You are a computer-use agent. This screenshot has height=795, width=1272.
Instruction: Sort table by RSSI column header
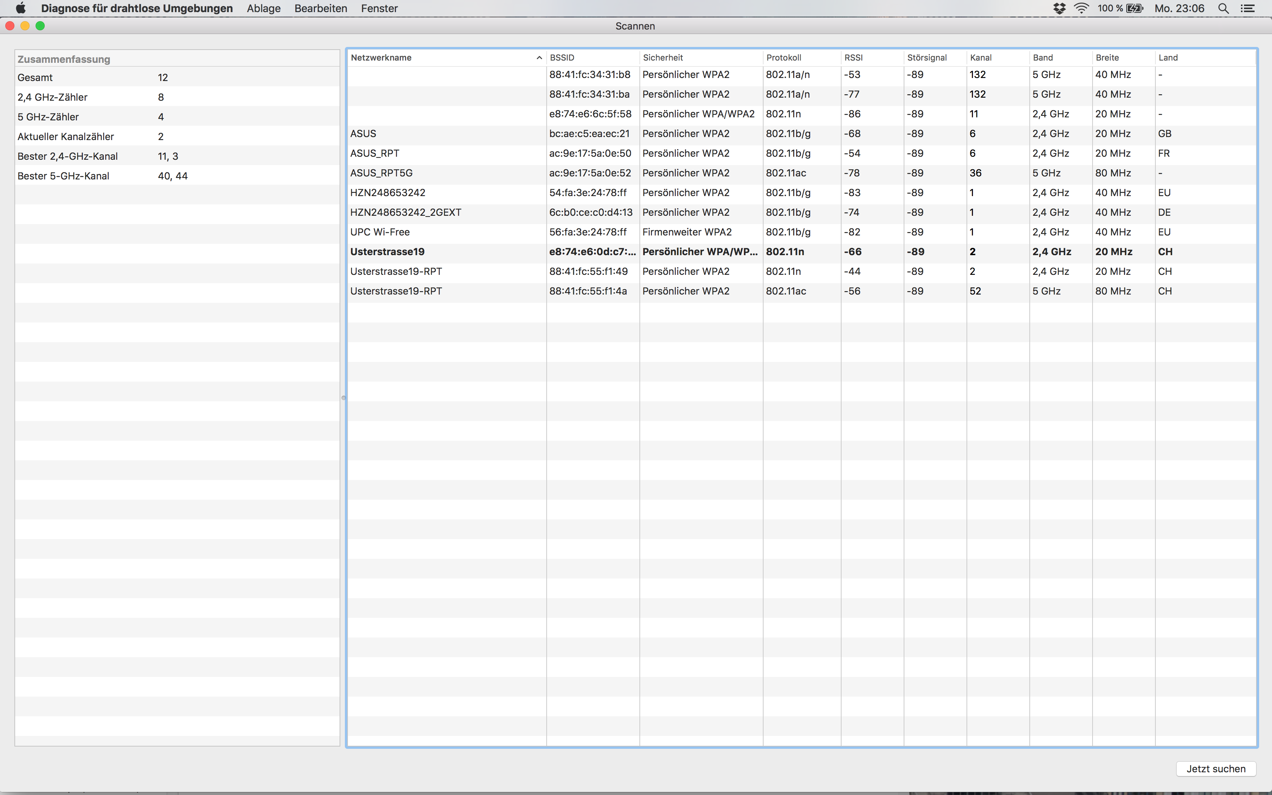coord(854,57)
